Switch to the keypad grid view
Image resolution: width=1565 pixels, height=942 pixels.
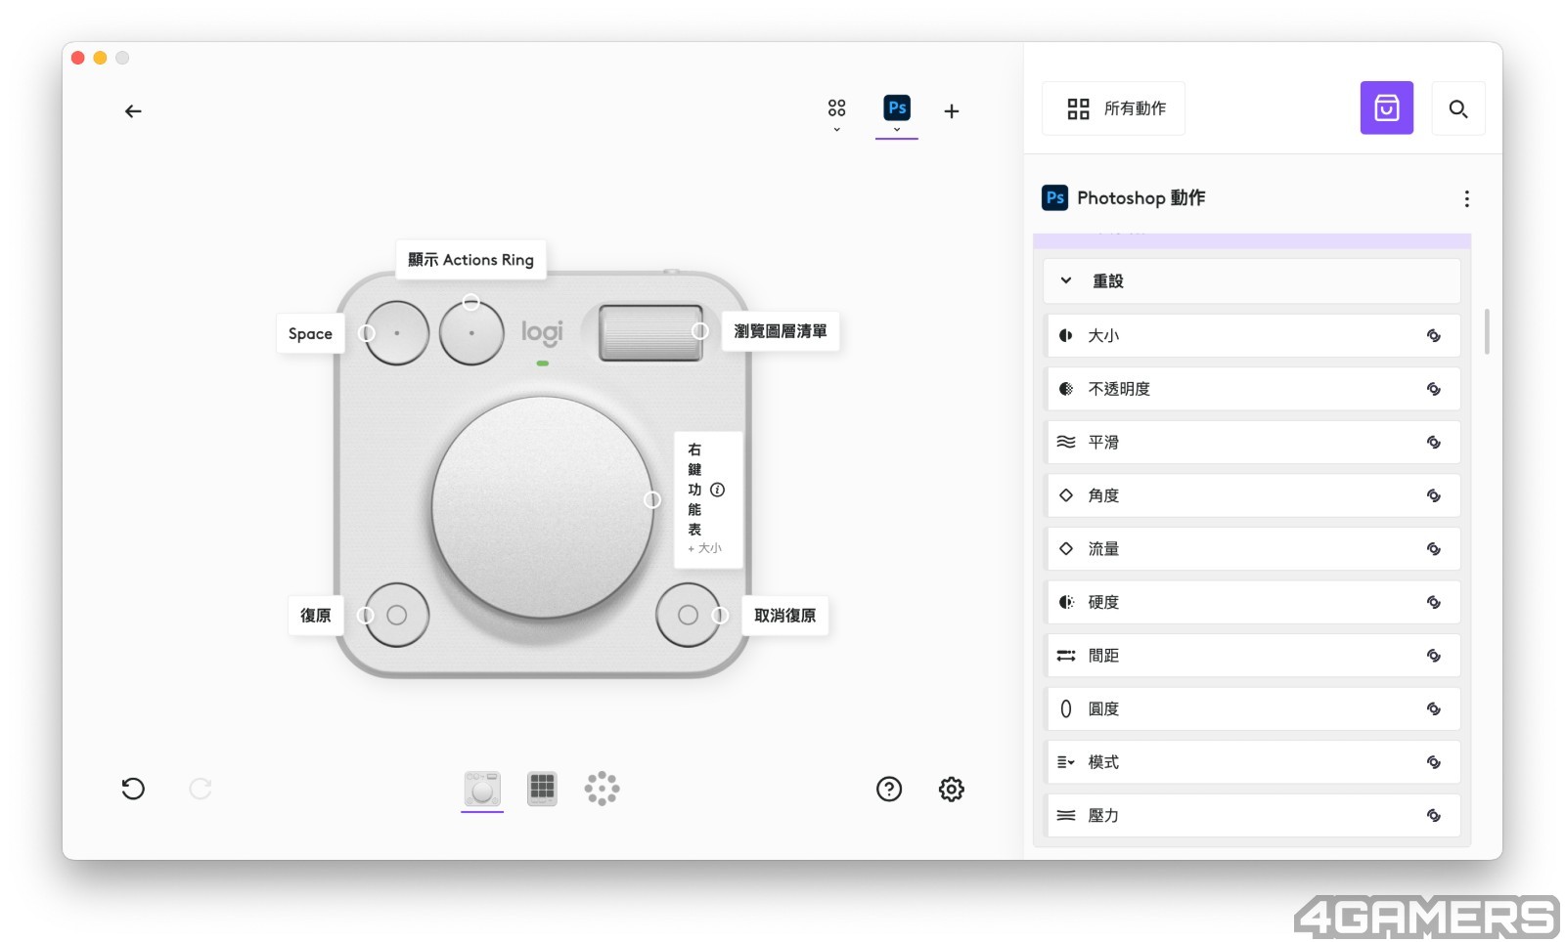542,789
